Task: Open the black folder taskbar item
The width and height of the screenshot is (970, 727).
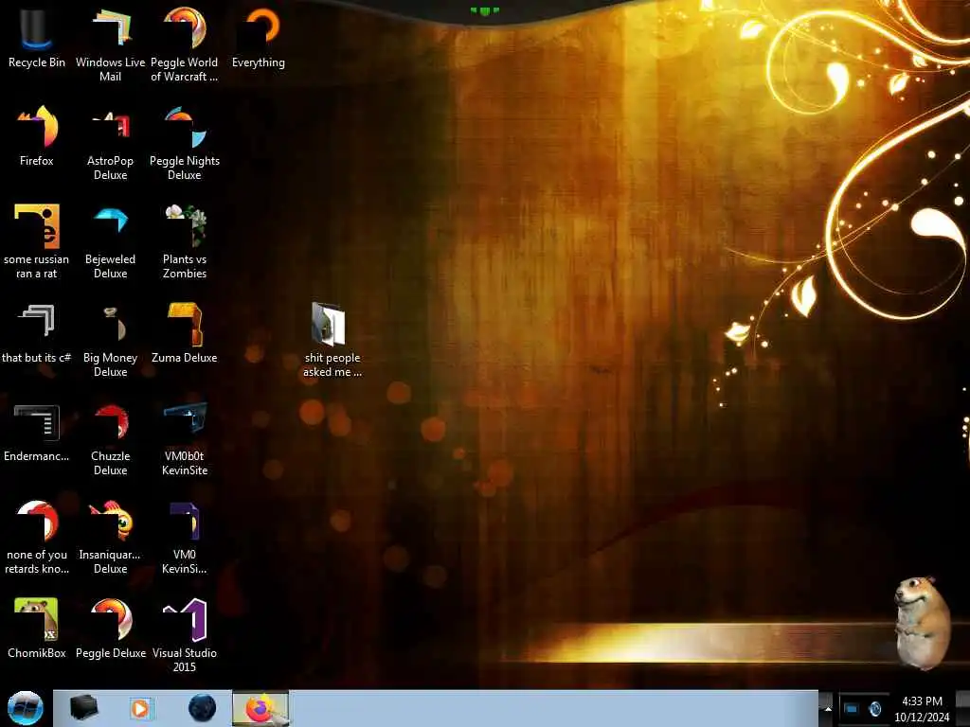Action: [83, 708]
